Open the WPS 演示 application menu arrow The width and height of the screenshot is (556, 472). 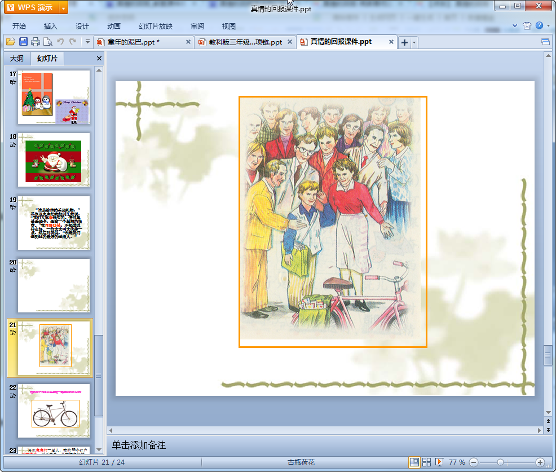pos(64,7)
